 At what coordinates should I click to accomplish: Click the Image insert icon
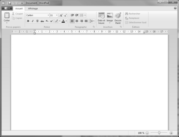110,15
